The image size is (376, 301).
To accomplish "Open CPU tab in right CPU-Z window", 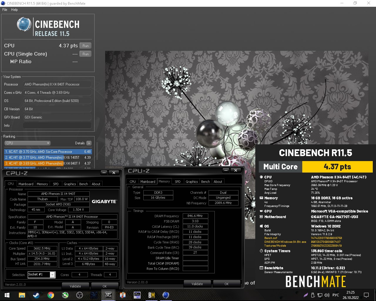I will coord(133,182).
